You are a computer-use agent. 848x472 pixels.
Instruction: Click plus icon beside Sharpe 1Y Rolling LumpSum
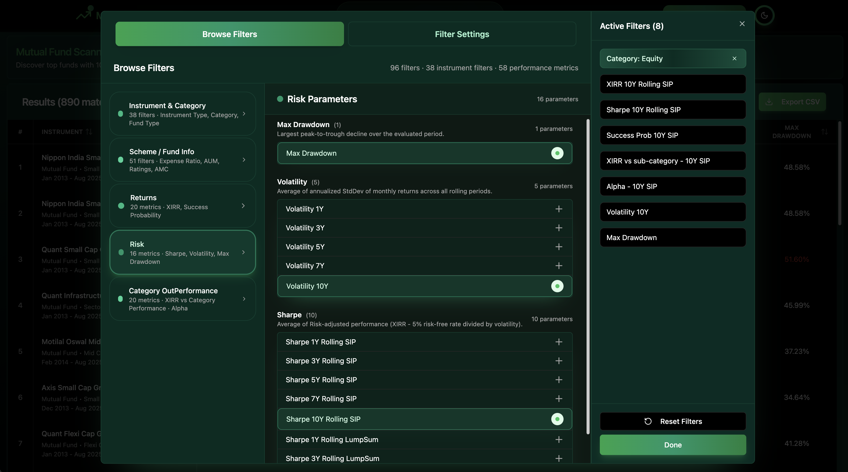[x=559, y=439]
